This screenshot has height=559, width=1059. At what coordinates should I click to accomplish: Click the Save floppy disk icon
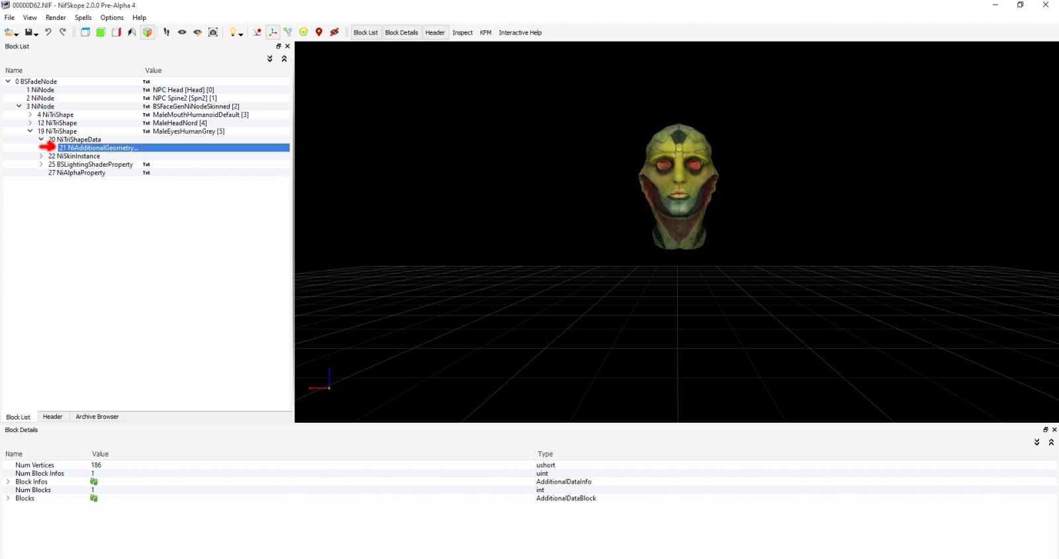(x=28, y=32)
